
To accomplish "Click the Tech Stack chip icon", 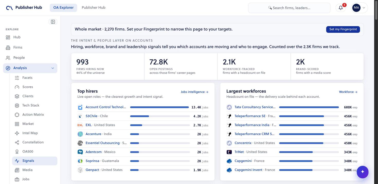I will tap(17, 105).
